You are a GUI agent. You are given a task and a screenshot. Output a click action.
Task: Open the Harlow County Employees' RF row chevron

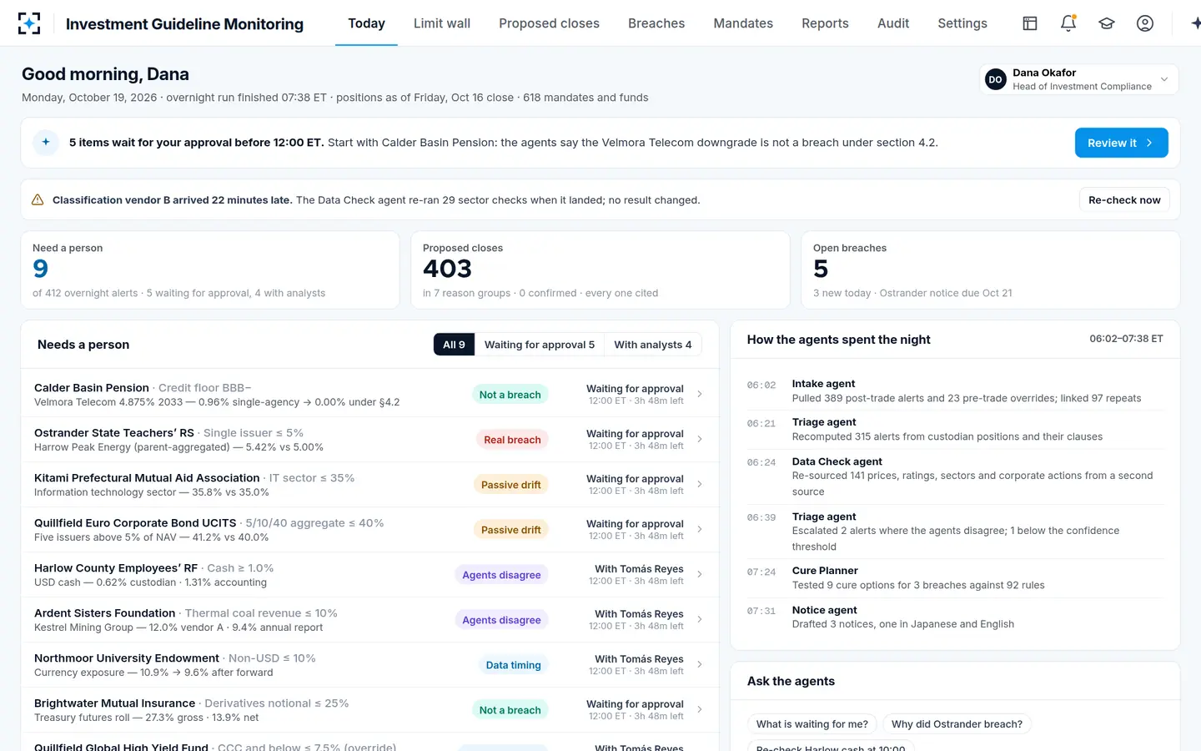click(x=700, y=575)
